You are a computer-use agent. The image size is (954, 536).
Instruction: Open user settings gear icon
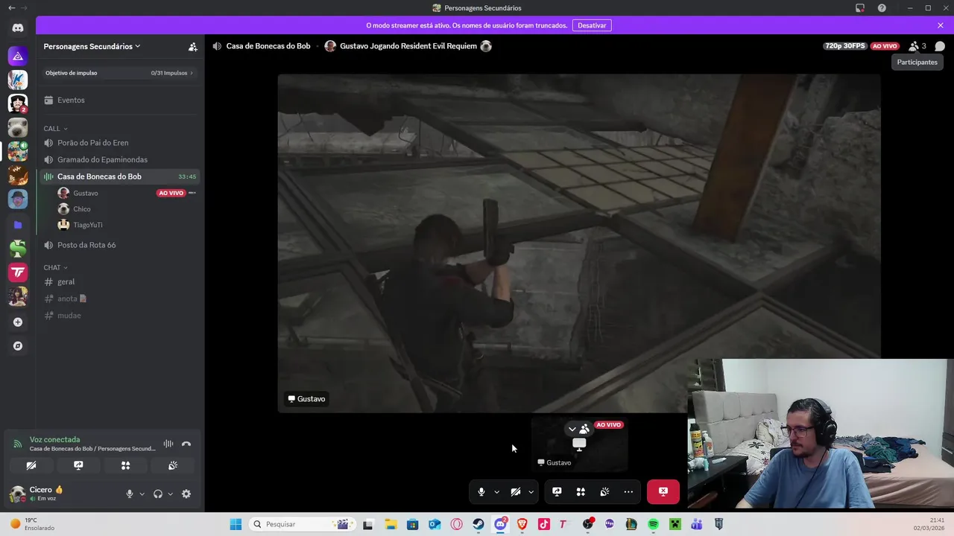pyautogui.click(x=186, y=494)
